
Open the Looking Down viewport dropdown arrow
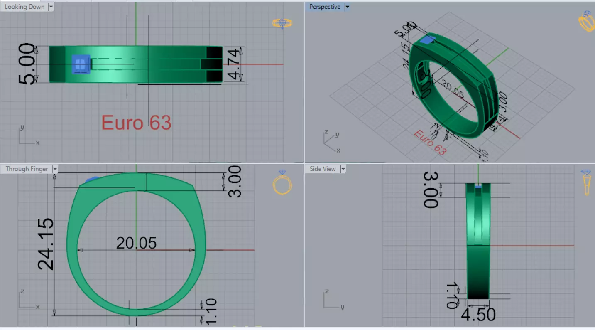(51, 7)
